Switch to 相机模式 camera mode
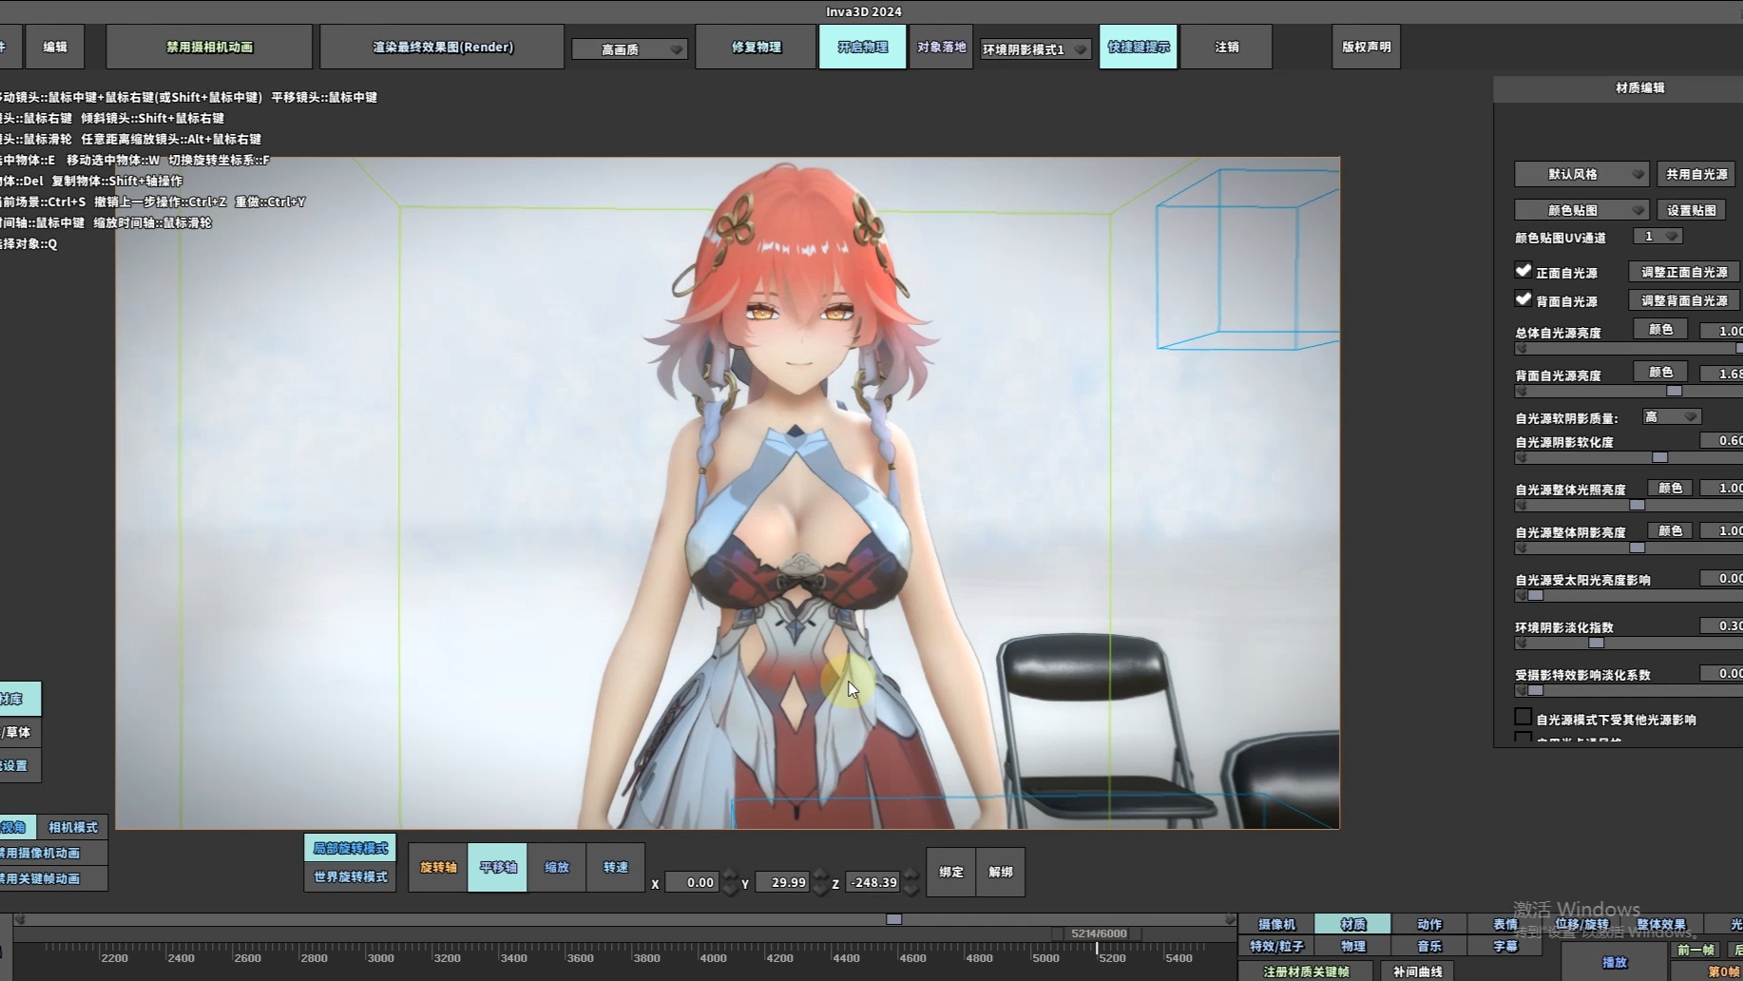The height and width of the screenshot is (981, 1743). 73,827
